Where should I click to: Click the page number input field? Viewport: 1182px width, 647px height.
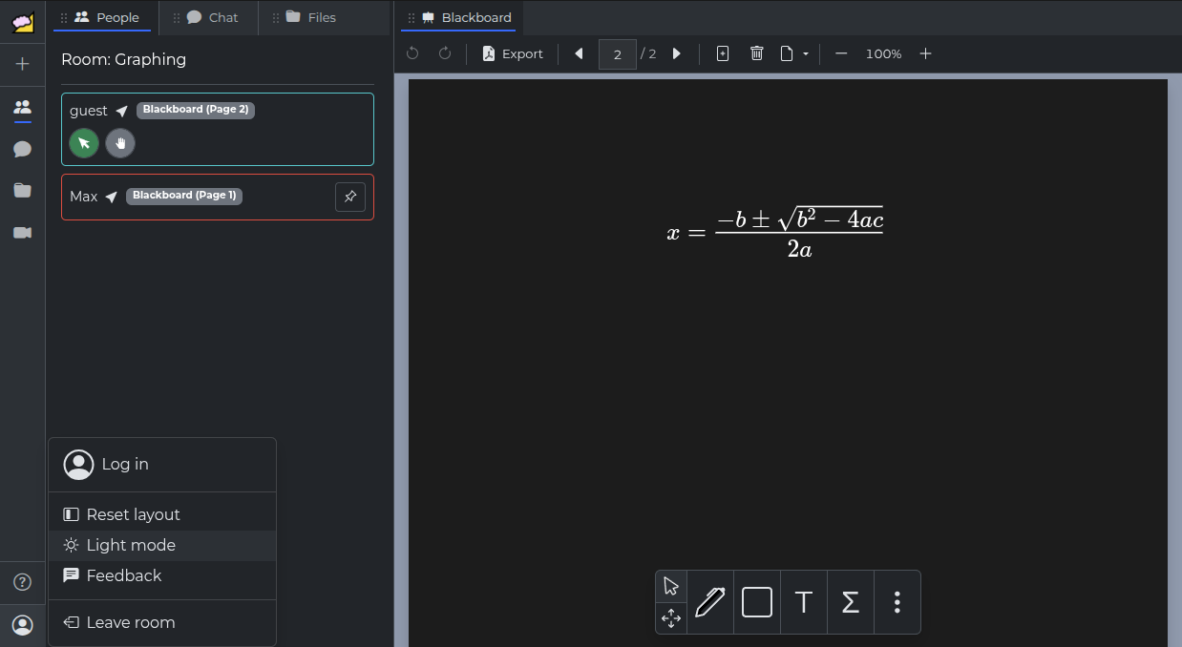[618, 54]
